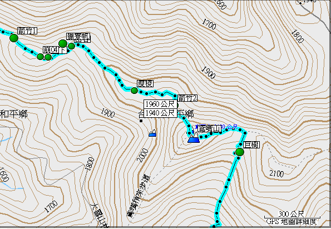Click the 迴稜 waypoint name label
This screenshot has height=229, width=331.
point(145,83)
